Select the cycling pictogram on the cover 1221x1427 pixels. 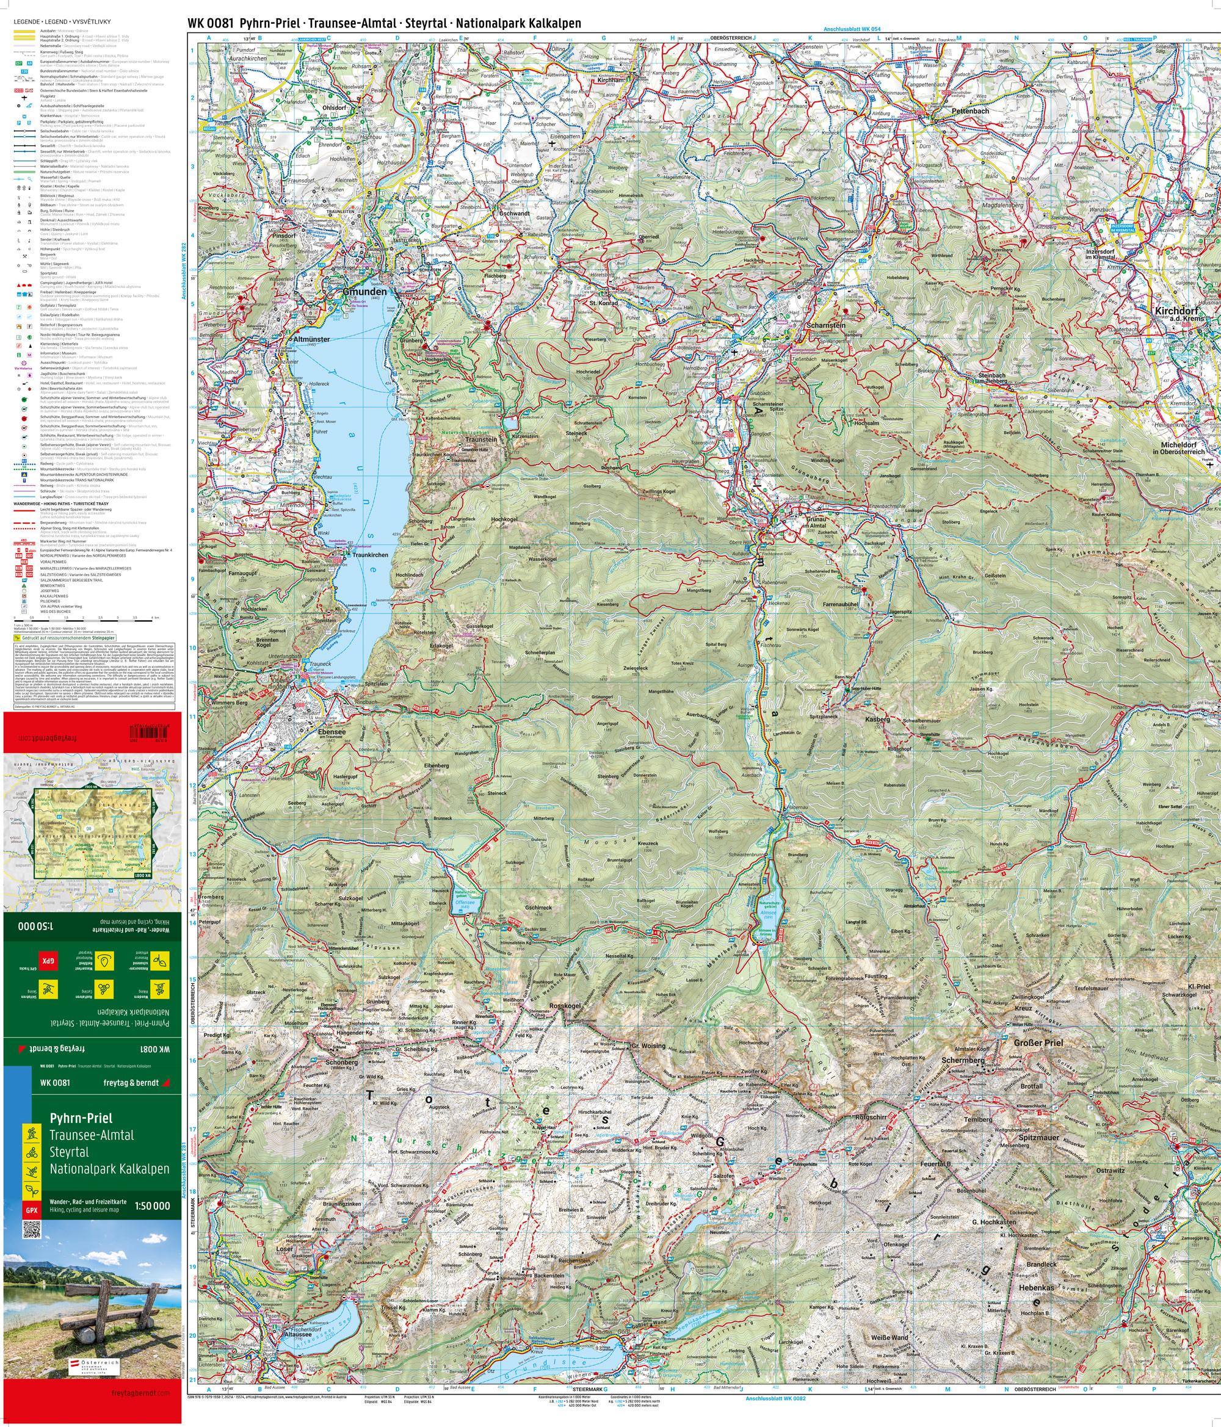click(x=34, y=1152)
